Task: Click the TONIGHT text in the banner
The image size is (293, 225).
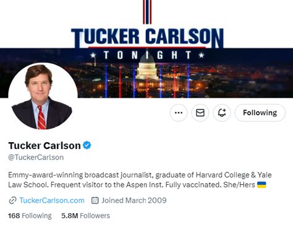Action: (x=148, y=55)
